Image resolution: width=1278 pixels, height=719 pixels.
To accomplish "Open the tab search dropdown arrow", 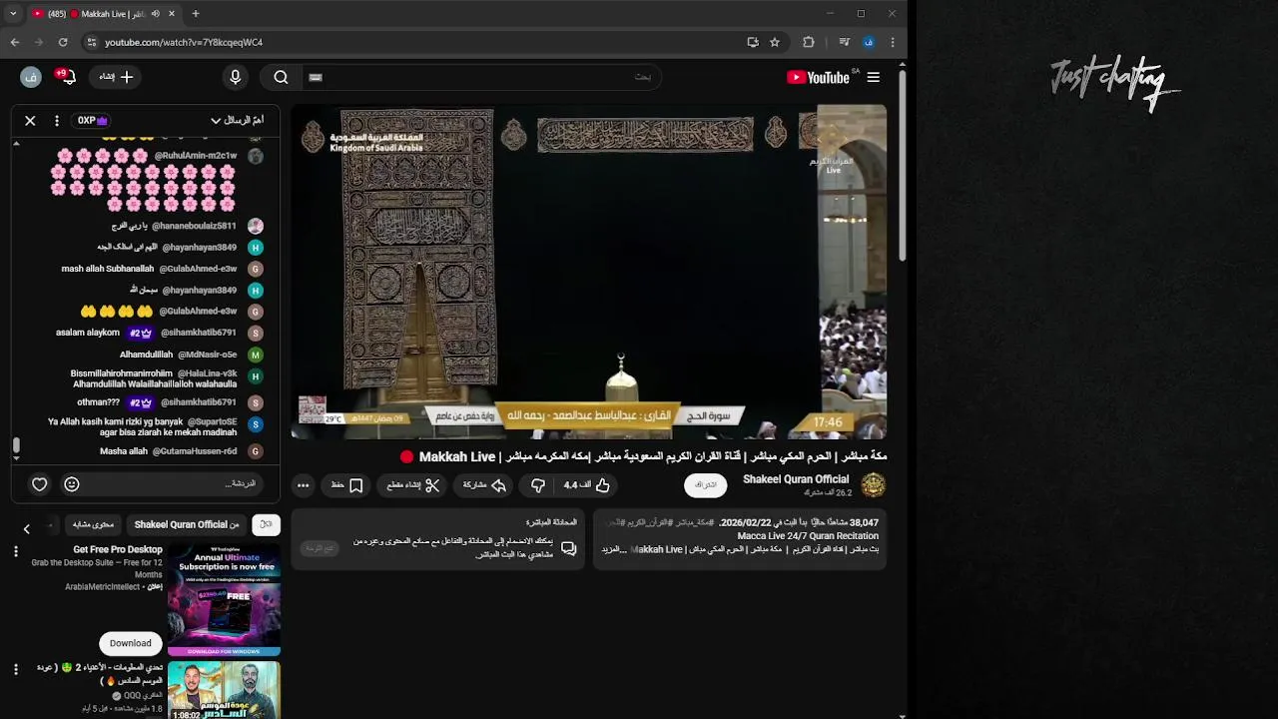I will click(x=13, y=14).
